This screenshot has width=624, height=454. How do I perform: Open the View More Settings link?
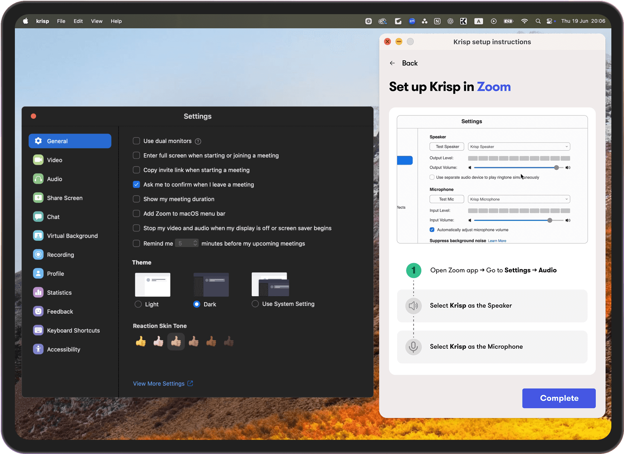click(163, 384)
